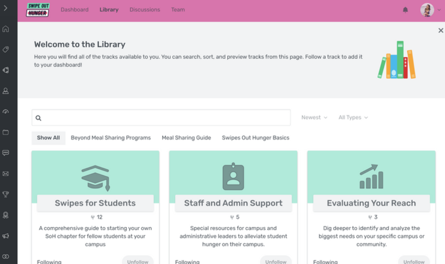Open the Team page
Screen dimensions: 445x264
coord(178,10)
